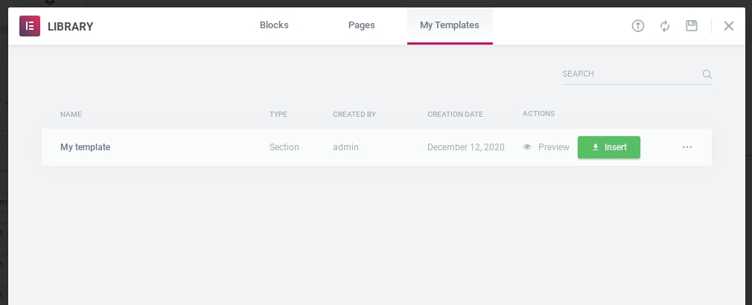Open the Pages tab

(x=362, y=25)
